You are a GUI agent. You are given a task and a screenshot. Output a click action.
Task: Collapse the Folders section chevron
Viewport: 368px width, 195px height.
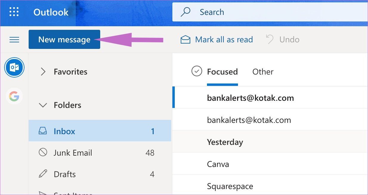pos(43,105)
